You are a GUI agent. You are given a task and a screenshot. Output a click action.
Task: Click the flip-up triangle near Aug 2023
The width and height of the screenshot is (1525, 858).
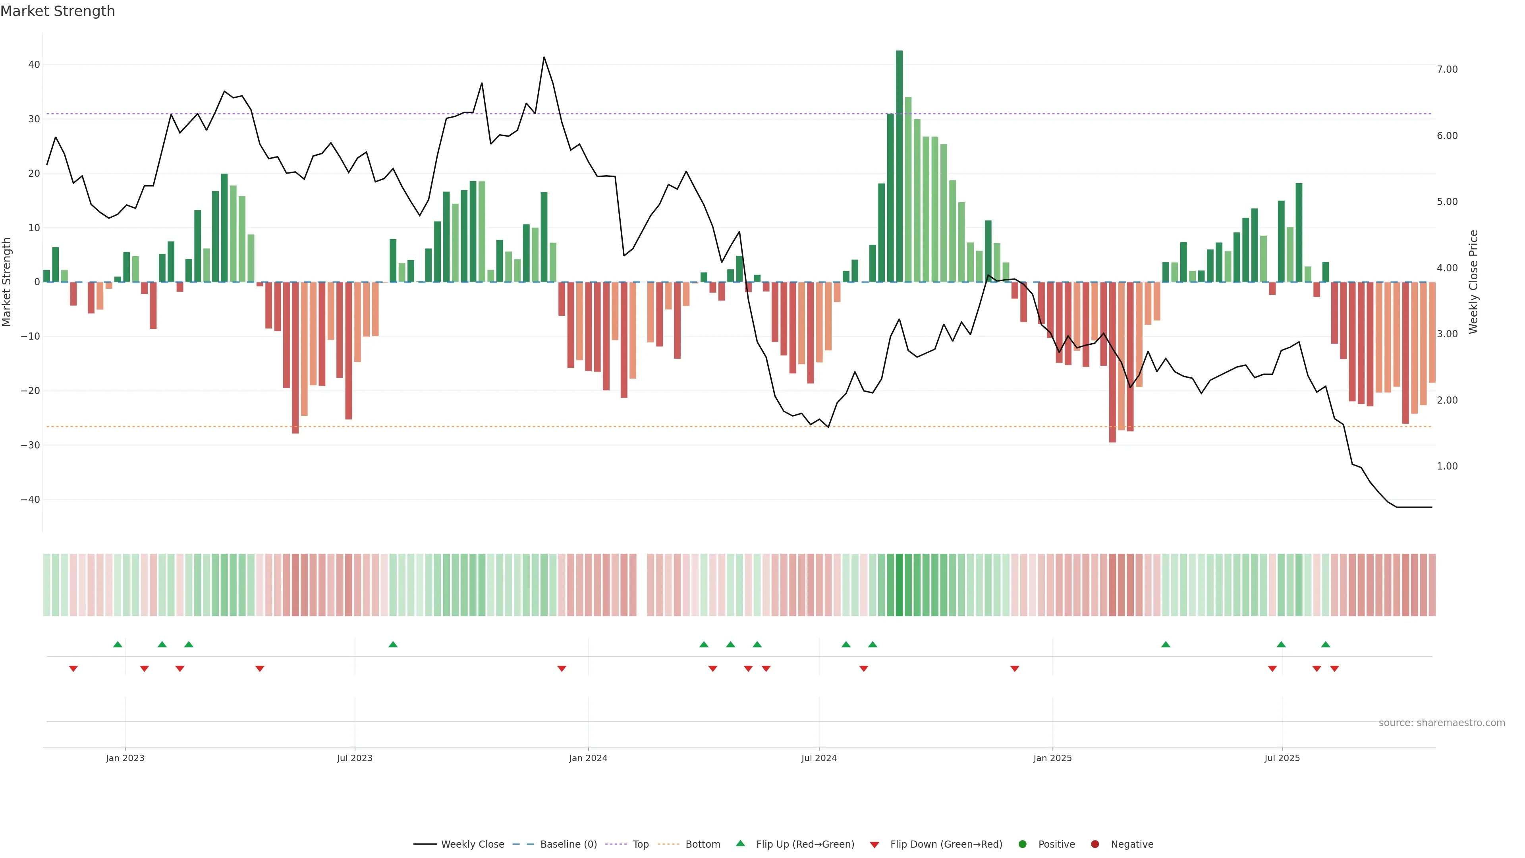point(393,644)
